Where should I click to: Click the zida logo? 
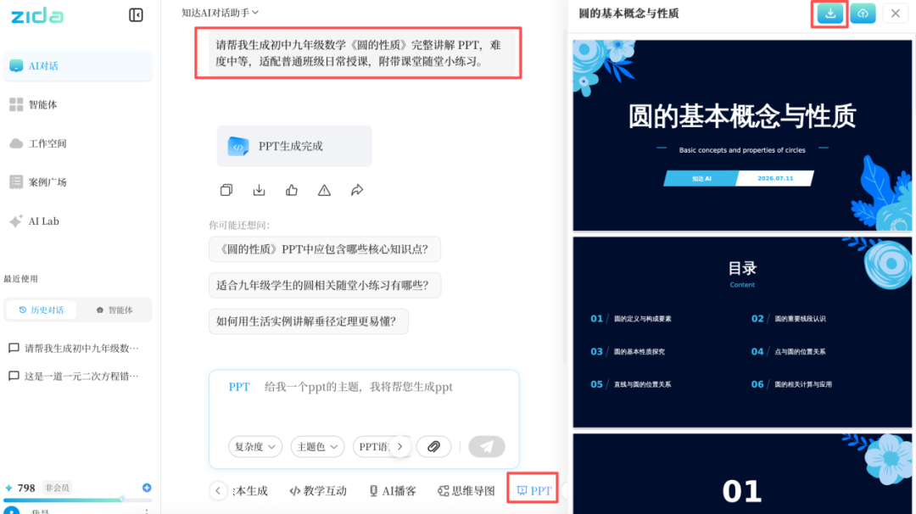tap(37, 15)
